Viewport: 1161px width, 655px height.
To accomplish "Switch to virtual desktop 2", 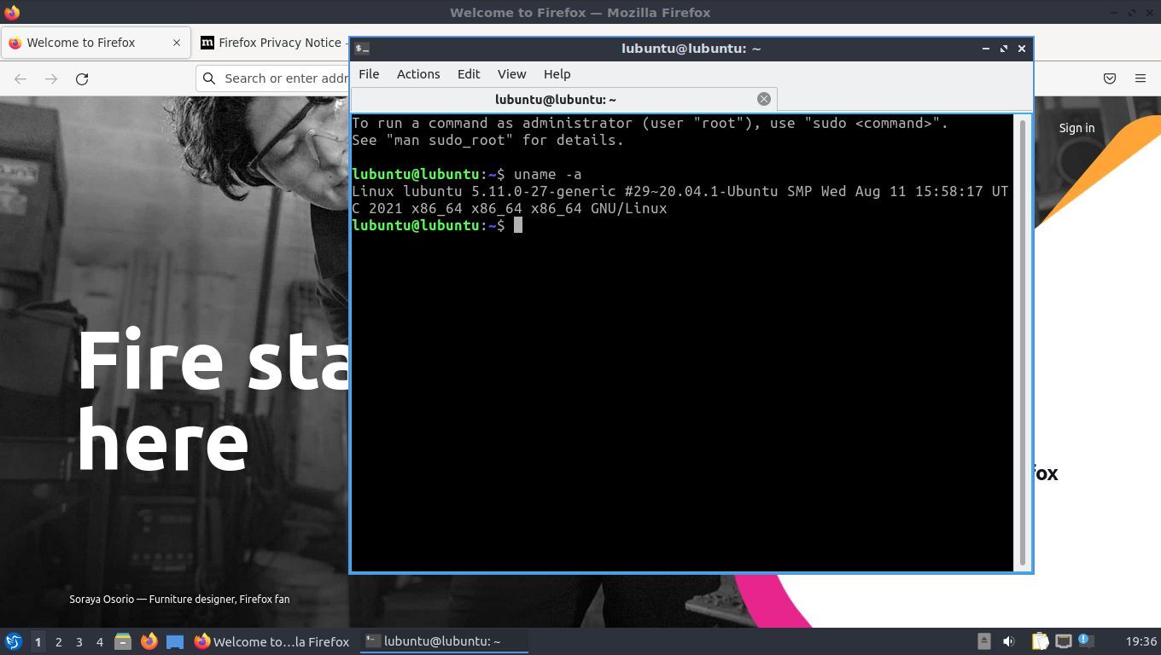I will click(58, 641).
